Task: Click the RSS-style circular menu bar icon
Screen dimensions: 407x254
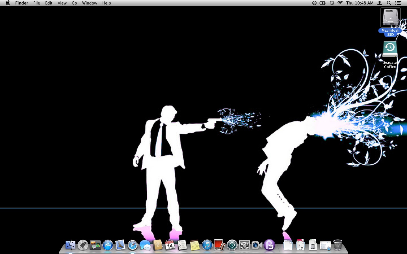Action: [x=314, y=3]
